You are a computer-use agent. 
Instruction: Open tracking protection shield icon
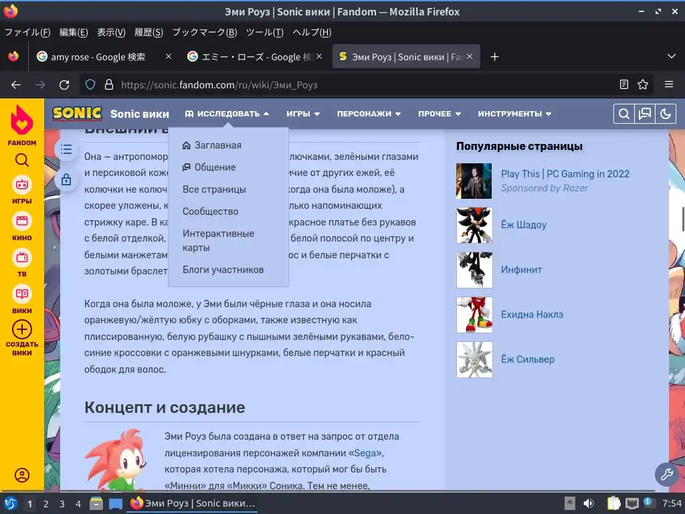90,85
